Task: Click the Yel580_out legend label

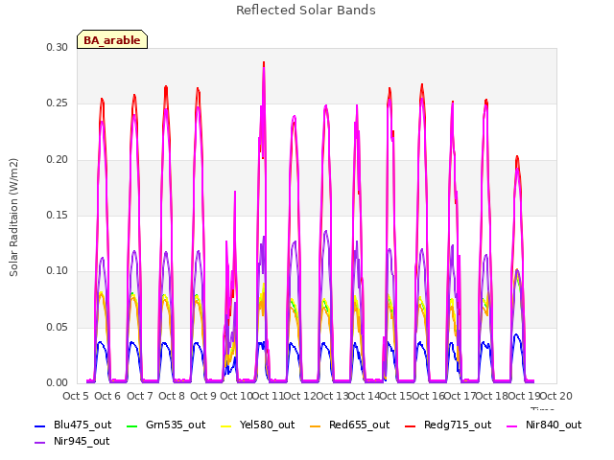Action: (x=267, y=425)
